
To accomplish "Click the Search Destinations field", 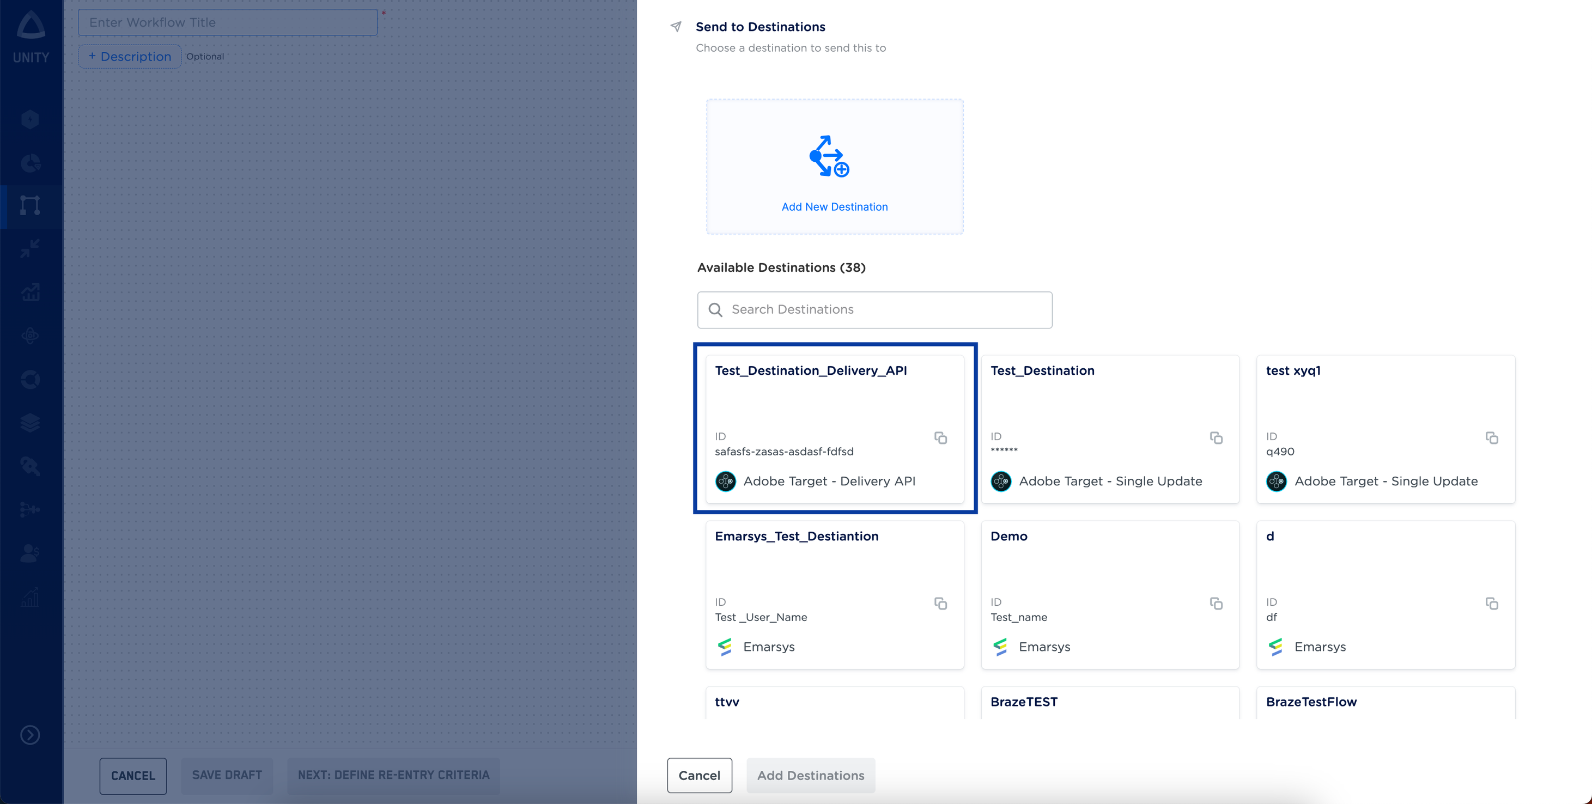I will point(874,309).
